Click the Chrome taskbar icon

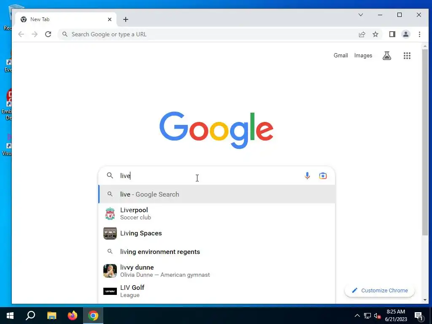point(93,316)
